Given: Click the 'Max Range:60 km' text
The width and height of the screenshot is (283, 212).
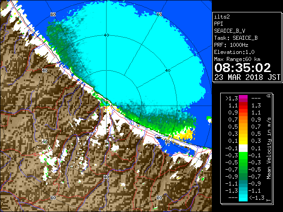Looking at the screenshot, I should tap(237, 59).
